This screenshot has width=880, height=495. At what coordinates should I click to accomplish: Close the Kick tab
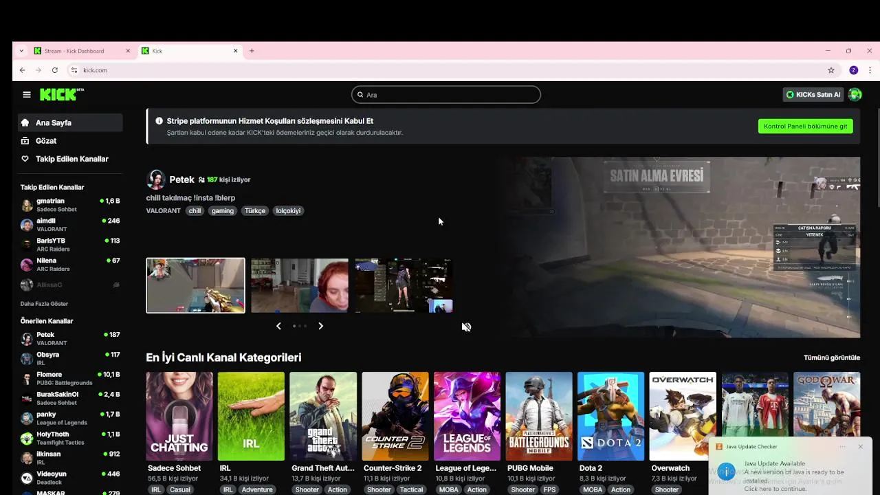point(236,51)
